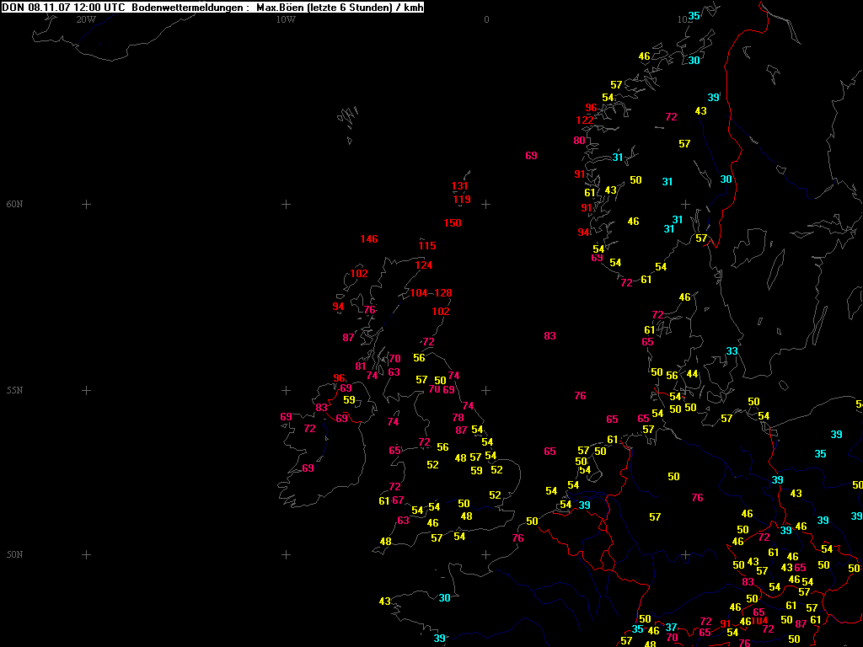
Task: Click the 55N latitude label
Action: click(x=14, y=391)
